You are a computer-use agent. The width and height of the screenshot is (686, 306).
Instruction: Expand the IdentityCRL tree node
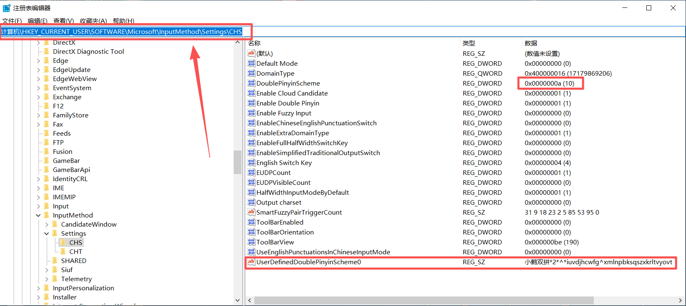coord(38,179)
